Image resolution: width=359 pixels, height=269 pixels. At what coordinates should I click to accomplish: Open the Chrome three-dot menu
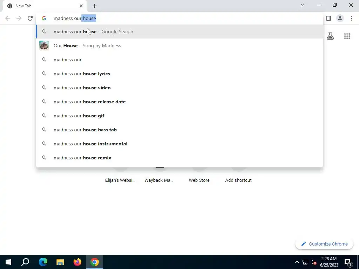pos(351,18)
